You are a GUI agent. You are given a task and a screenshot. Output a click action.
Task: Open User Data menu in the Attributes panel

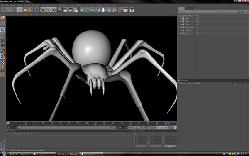(x=196, y=83)
